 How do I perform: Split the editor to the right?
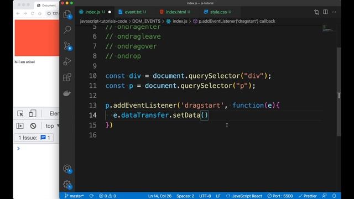(x=325, y=12)
